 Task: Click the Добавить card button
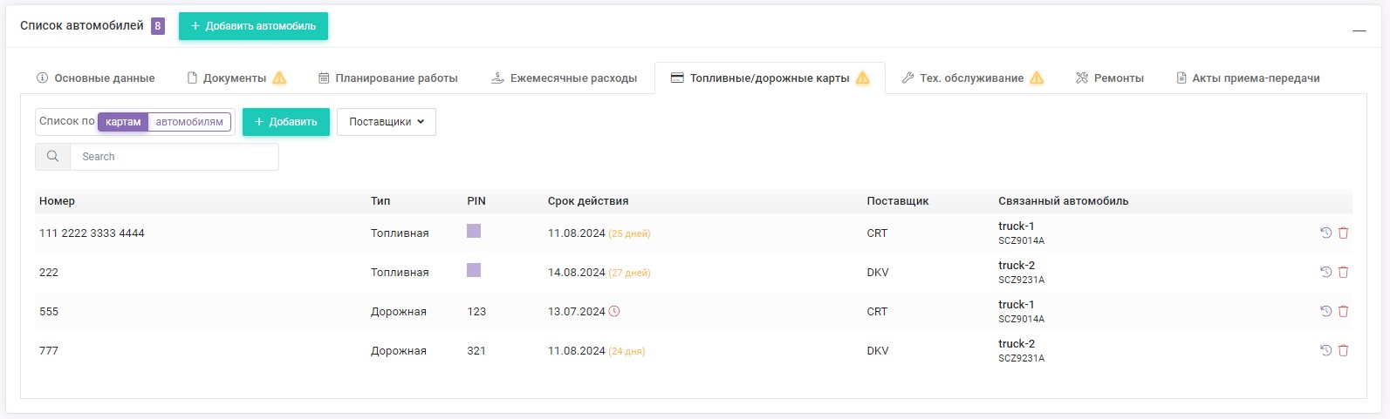click(x=286, y=122)
